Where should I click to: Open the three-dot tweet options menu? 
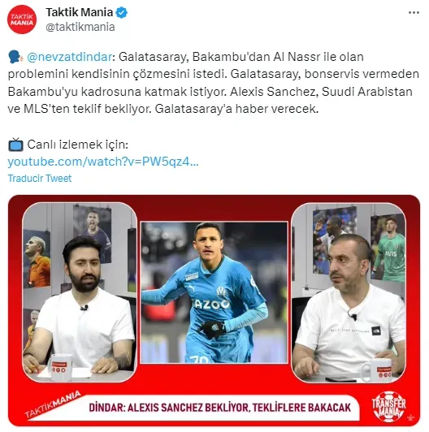coord(414,13)
